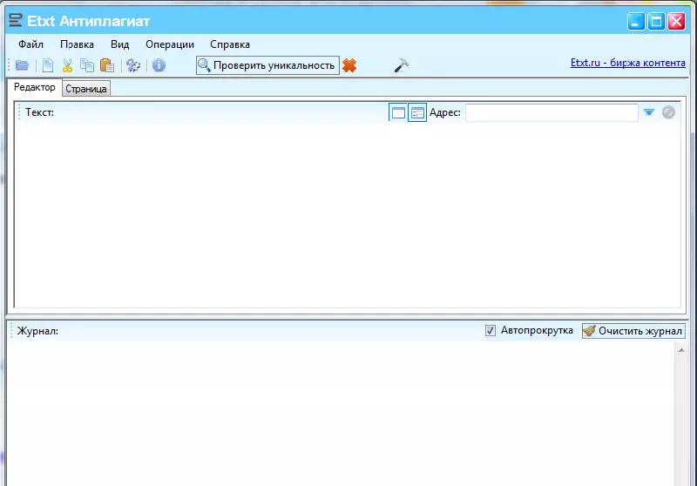Expand the address dropdown arrow

(x=649, y=112)
